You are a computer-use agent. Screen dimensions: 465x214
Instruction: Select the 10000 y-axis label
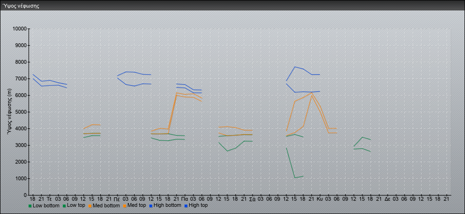coord(19,29)
